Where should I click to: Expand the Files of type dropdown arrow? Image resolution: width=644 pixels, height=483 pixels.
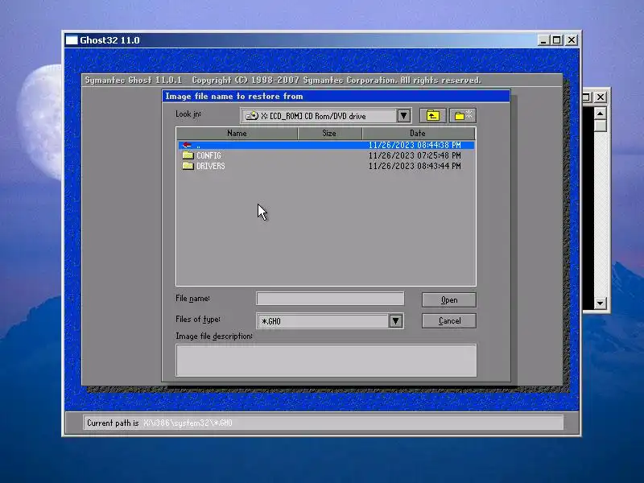[395, 321]
